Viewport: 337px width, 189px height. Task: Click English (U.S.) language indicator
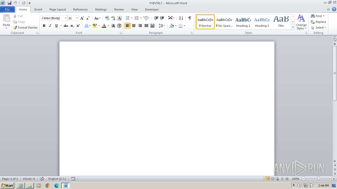pyautogui.click(x=57, y=179)
